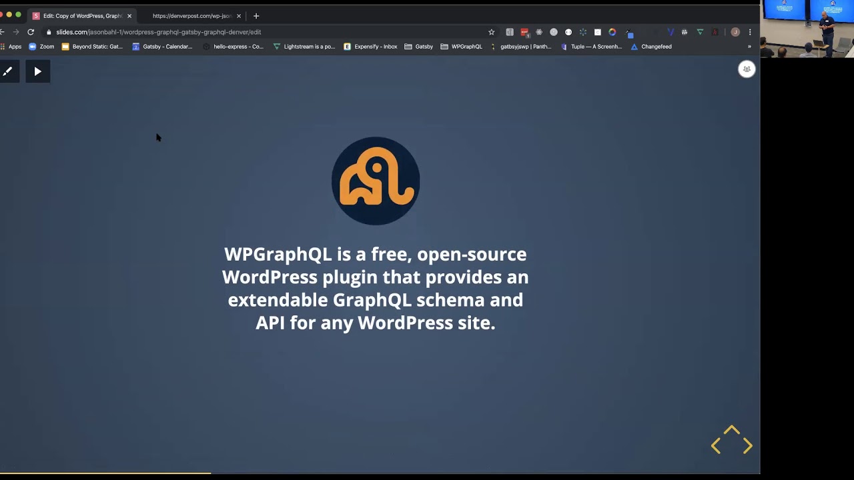The image size is (854, 480).
Task: Expand the WPGraphQL bookmarks folder
Action: 461,47
